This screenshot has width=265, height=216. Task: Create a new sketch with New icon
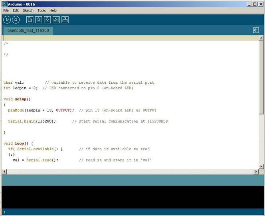coord(30,20)
